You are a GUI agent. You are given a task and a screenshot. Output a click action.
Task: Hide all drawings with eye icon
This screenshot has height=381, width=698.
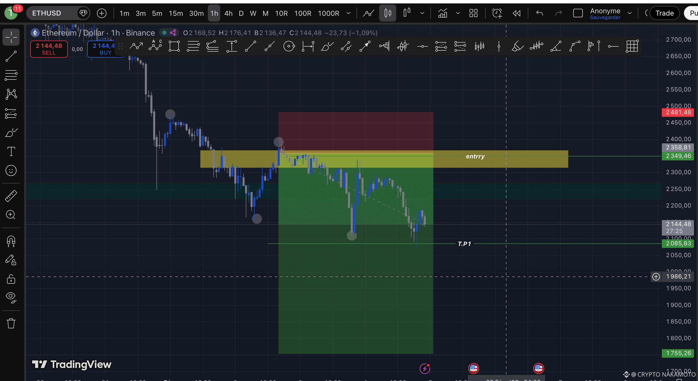point(11,297)
